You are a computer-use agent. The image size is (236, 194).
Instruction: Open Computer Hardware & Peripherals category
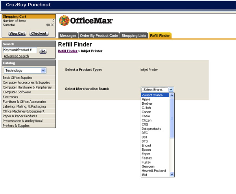point(27,87)
